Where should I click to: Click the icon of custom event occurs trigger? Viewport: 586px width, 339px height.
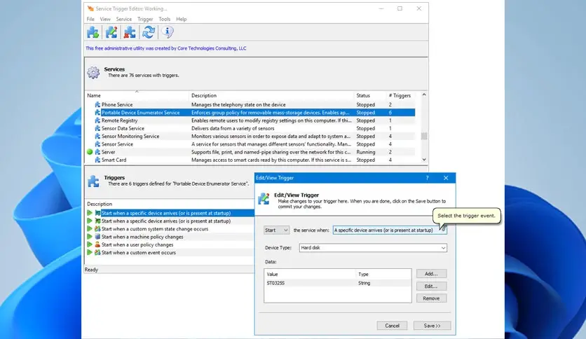point(97,252)
